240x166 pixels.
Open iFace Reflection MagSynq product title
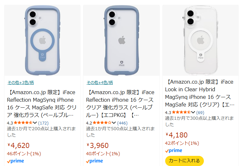[x=41, y=104]
